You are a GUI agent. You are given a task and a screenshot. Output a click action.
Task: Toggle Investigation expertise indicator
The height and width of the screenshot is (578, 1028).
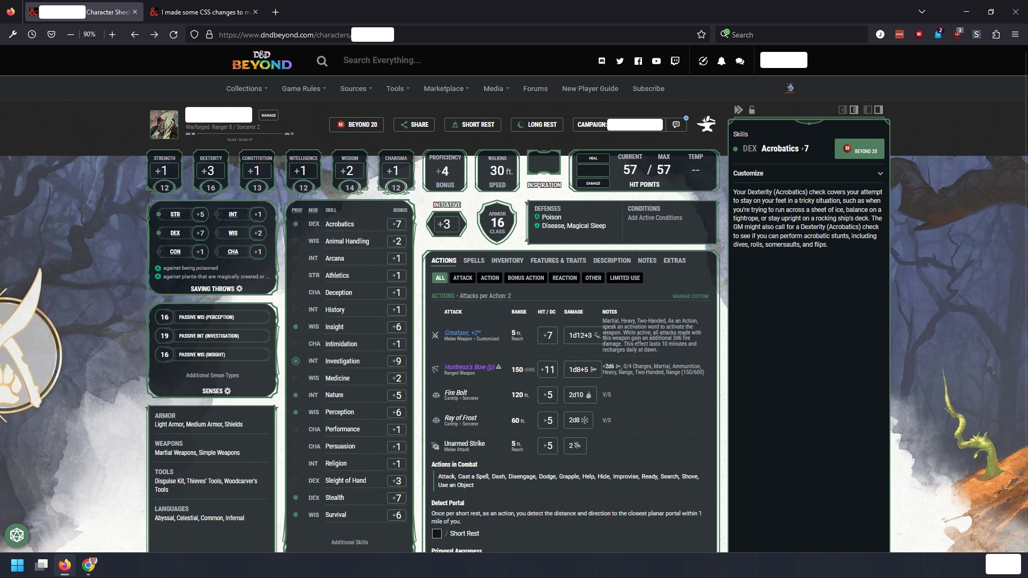click(x=296, y=361)
